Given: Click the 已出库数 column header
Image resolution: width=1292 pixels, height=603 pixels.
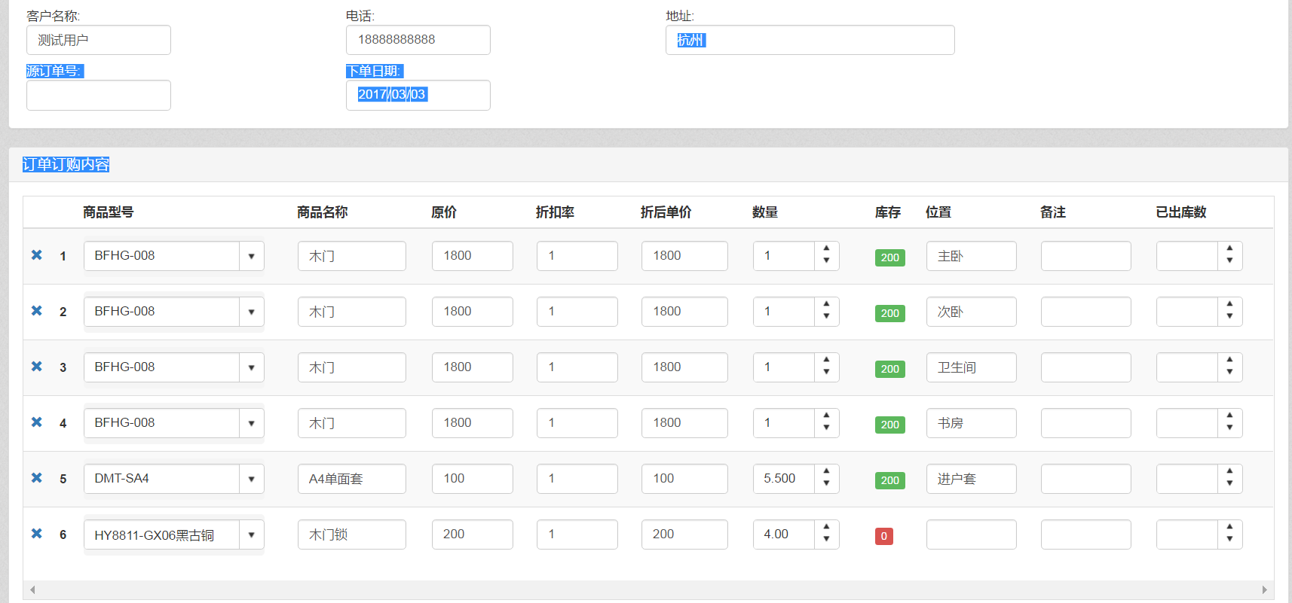Looking at the screenshot, I should point(1181,212).
